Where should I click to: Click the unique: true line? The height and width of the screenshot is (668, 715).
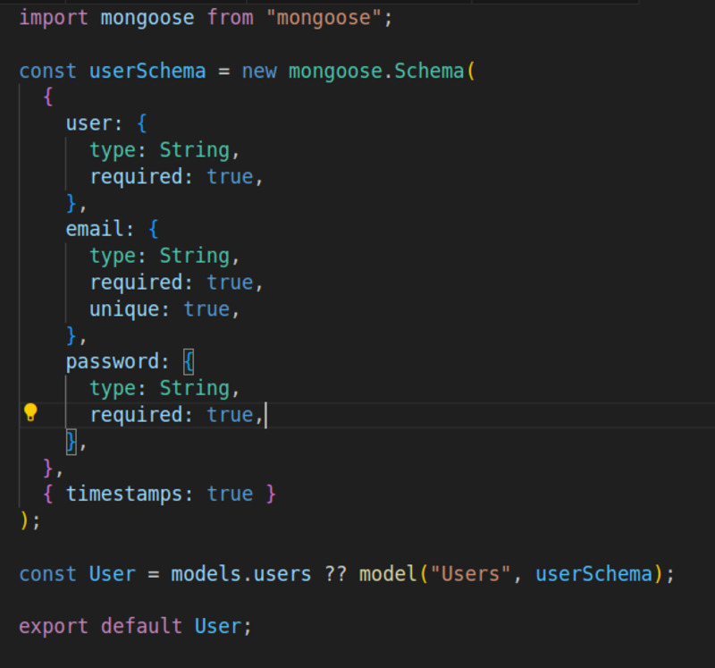point(164,309)
